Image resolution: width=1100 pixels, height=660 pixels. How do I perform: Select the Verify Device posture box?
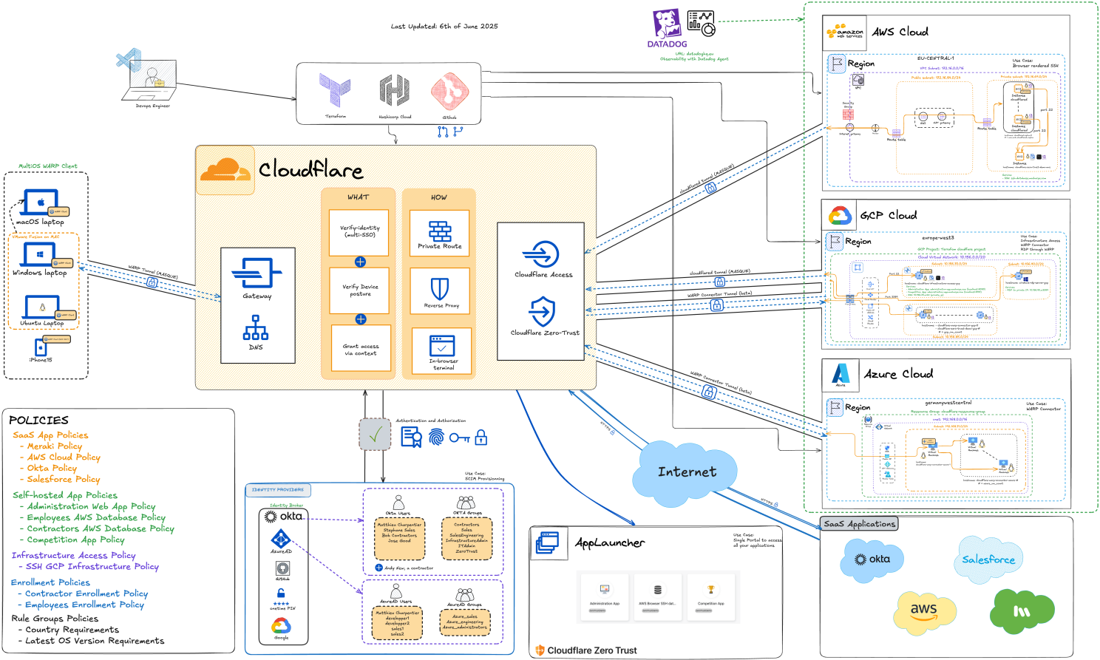[x=360, y=290]
